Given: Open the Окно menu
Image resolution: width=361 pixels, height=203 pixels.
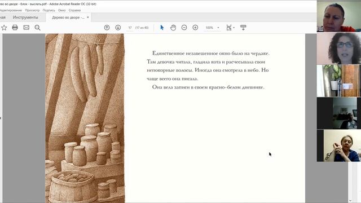Looking at the screenshot, I should (61, 10).
